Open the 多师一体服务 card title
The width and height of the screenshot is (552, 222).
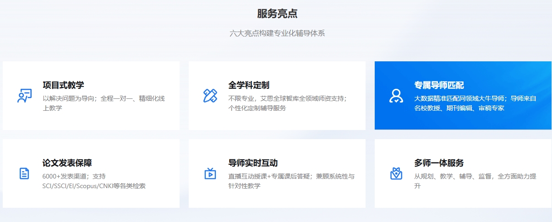click(x=439, y=163)
